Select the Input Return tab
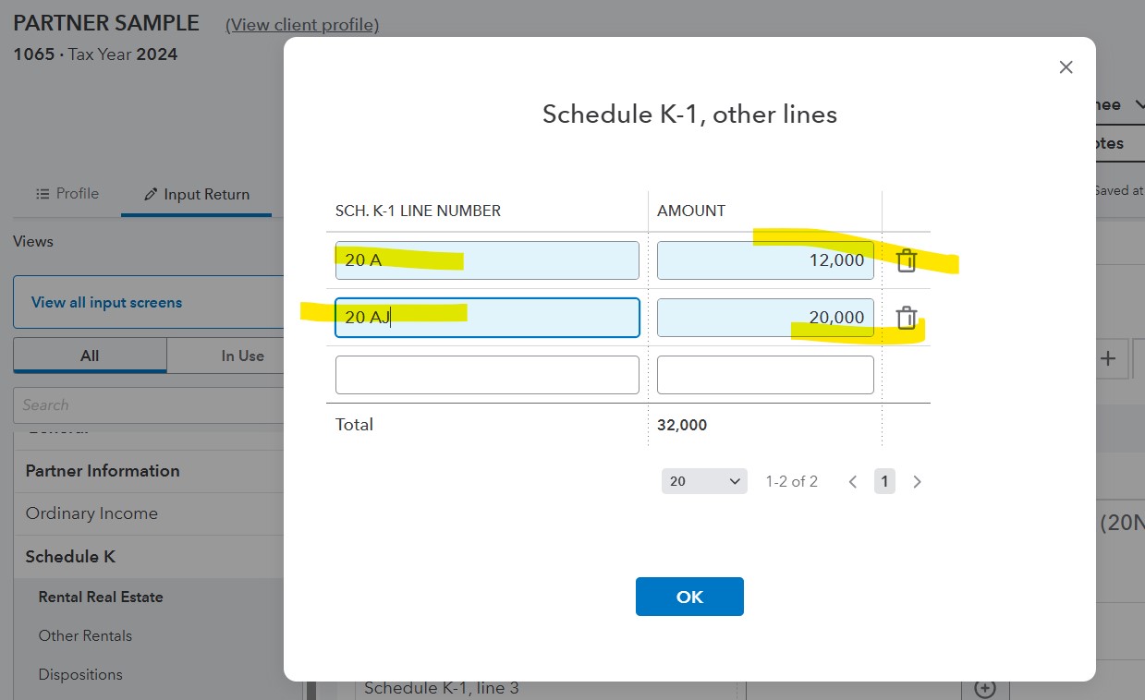This screenshot has width=1145, height=700. [197, 193]
